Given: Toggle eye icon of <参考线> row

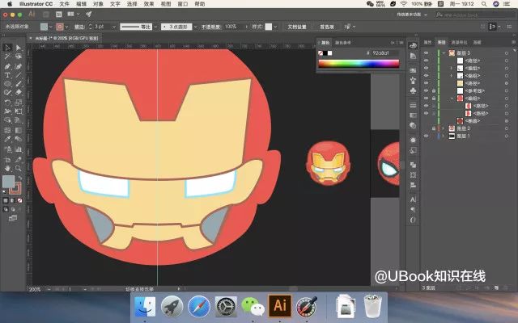Looking at the screenshot, I should click(427, 90).
